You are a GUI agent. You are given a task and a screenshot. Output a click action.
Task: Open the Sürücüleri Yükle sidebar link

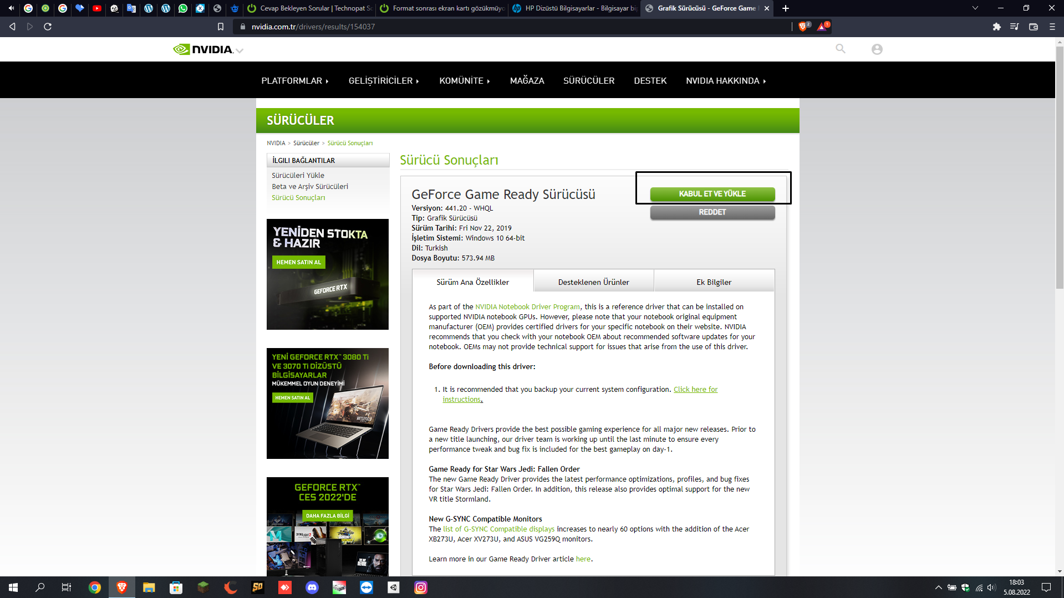pos(298,176)
